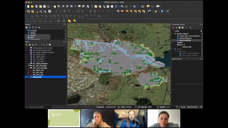The width and height of the screenshot is (228, 128).
Task: Open the EPSG:4326 CRS button
Action: (x=192, y=107)
